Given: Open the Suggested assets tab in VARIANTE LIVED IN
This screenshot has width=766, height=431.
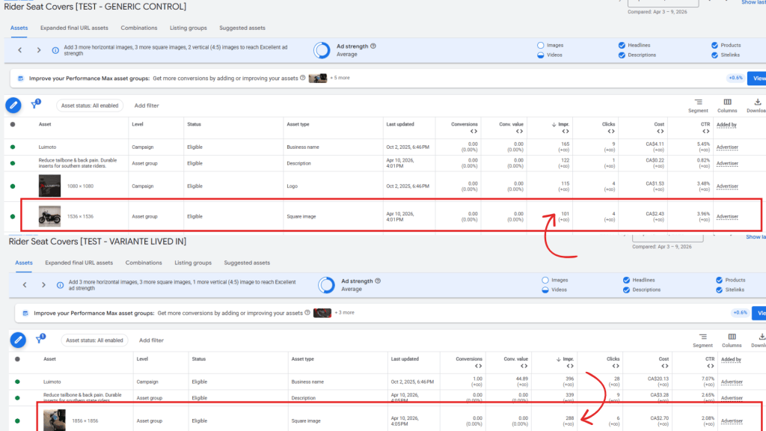Looking at the screenshot, I should [x=247, y=263].
